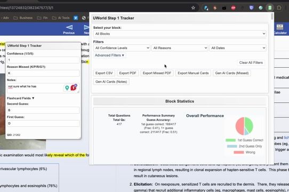Image resolution: width=289 pixels, height=192 pixels.
Task: Open Select your block dropdown
Action: point(180,34)
